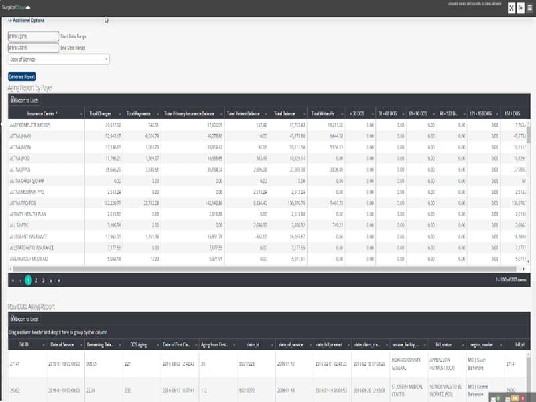536x402 pixels.
Task: Go to the last page of results
Action: [59, 280]
